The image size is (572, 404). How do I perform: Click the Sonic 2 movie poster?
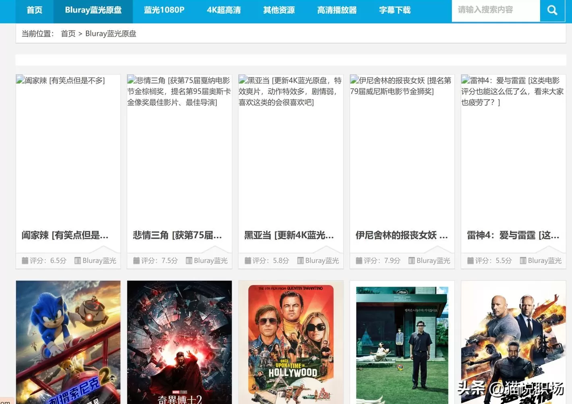coord(68,342)
